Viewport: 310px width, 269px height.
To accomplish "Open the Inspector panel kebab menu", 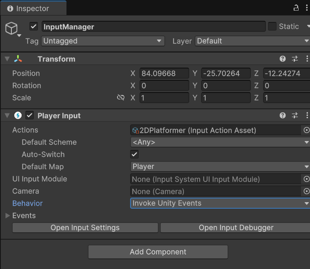I will pyautogui.click(x=306, y=8).
